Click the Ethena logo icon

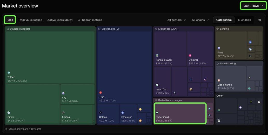[x=63, y=113]
